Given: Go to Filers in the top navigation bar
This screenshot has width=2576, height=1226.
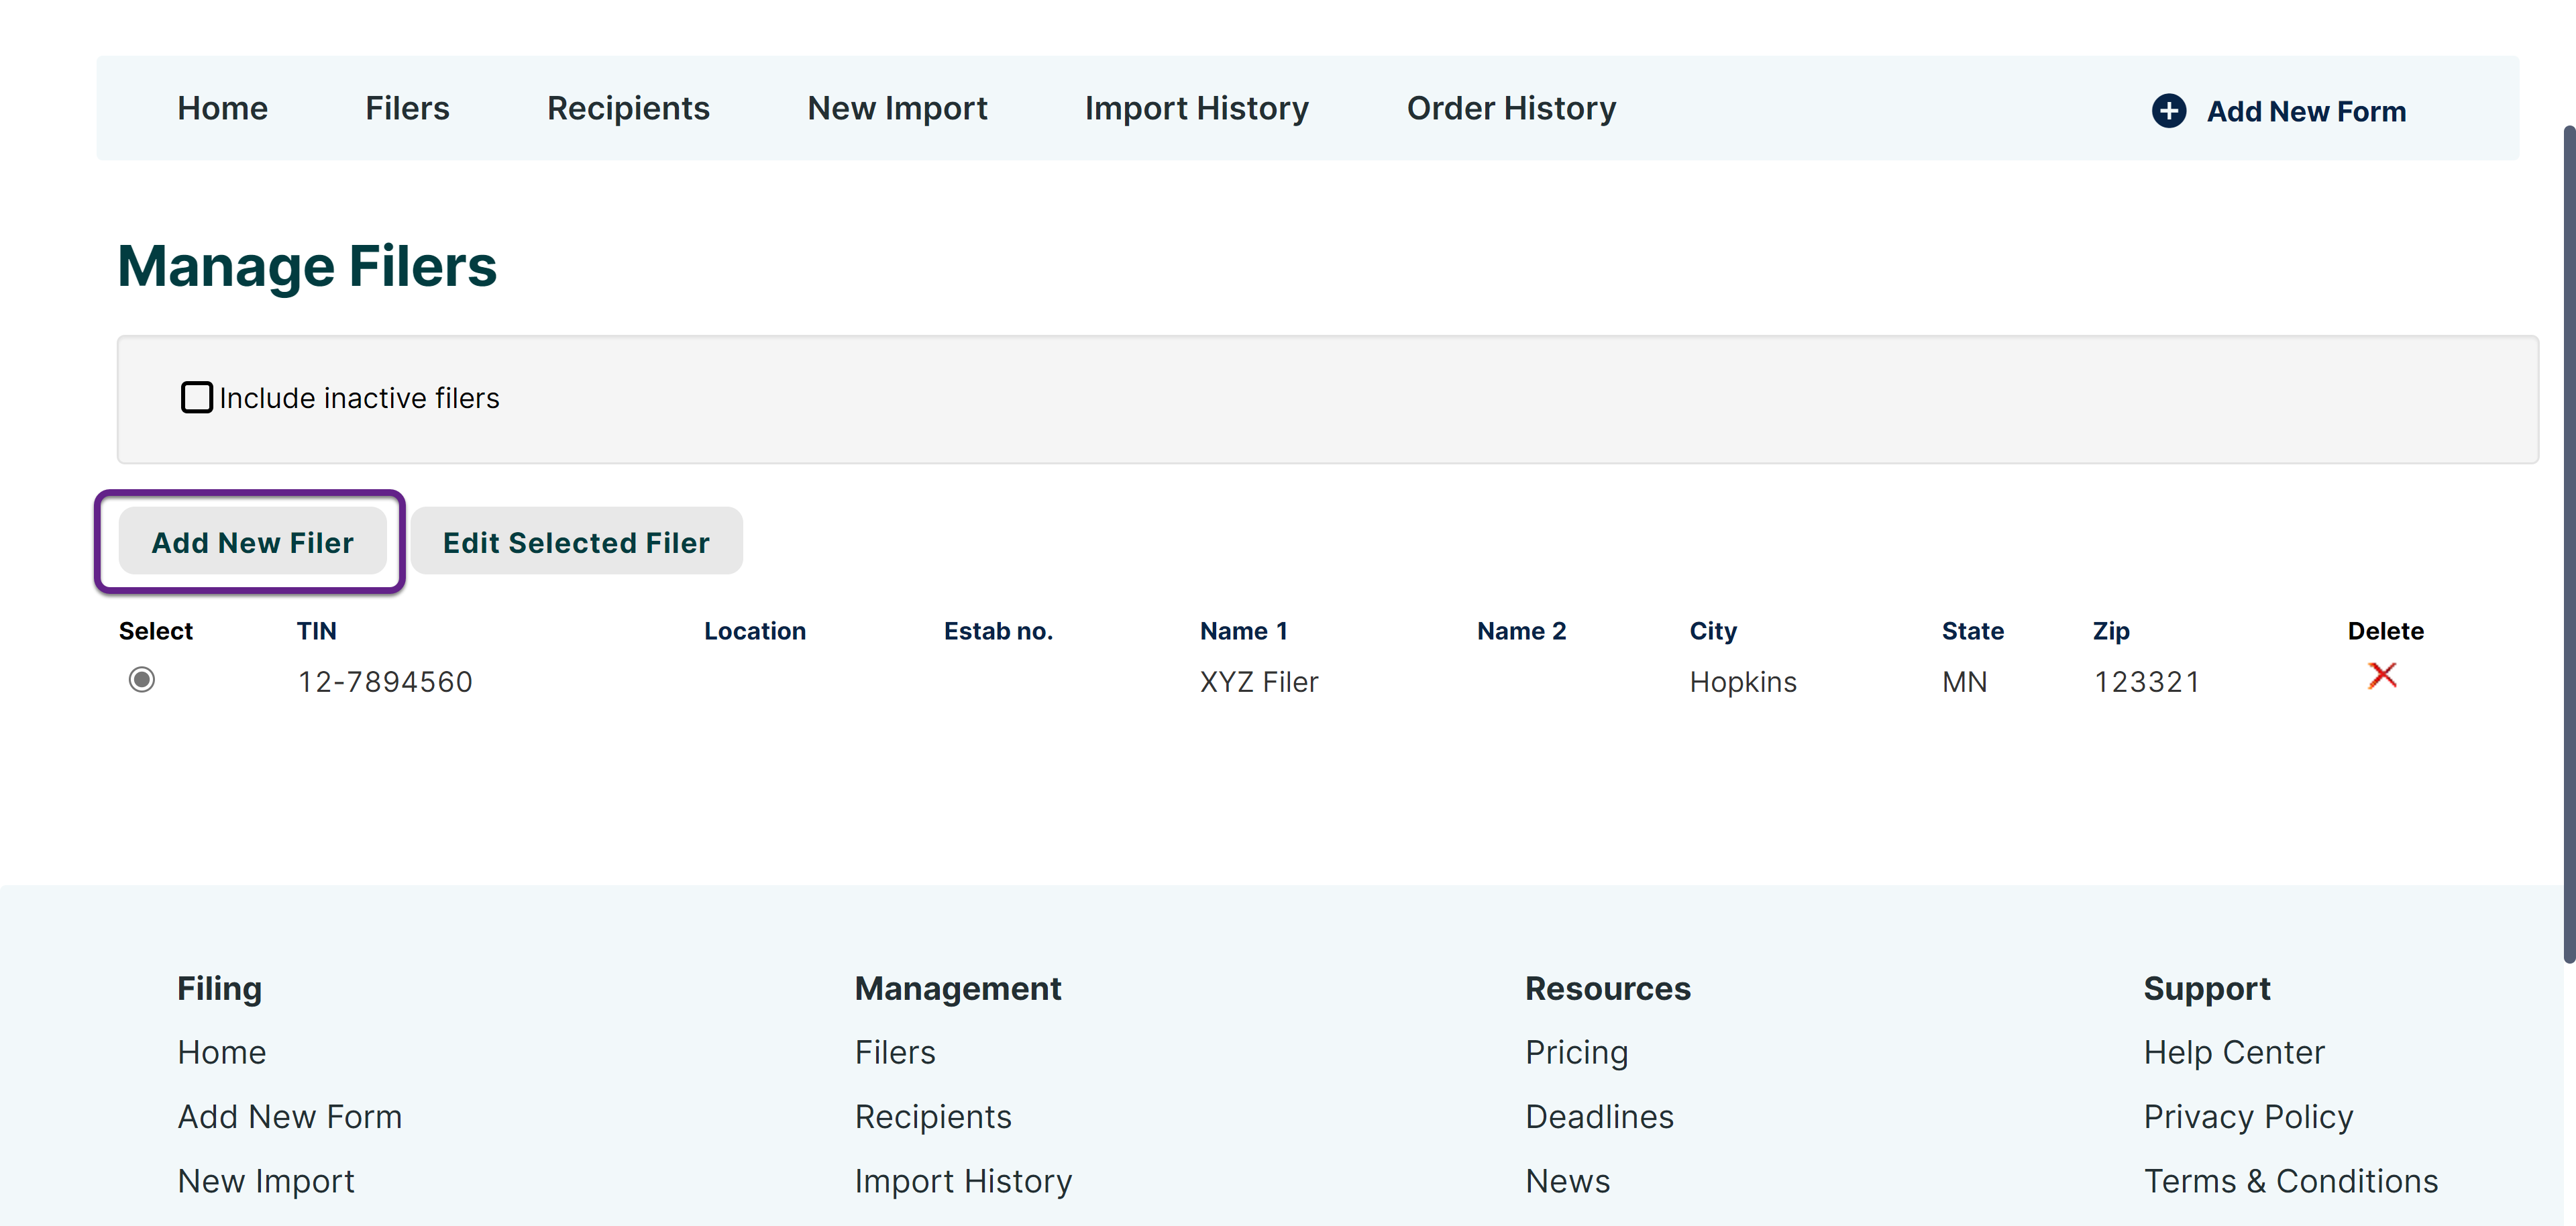Looking at the screenshot, I should coord(407,108).
